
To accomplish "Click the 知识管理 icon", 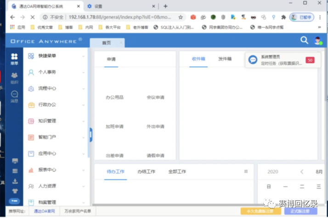I will 31,121.
